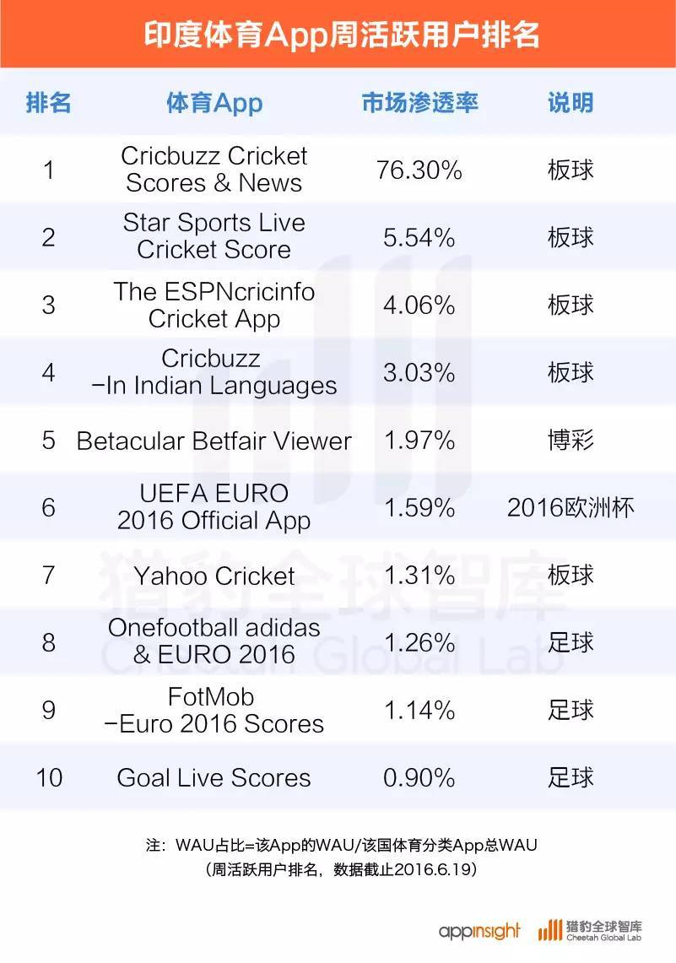Click the orange title banner text

[342, 34]
